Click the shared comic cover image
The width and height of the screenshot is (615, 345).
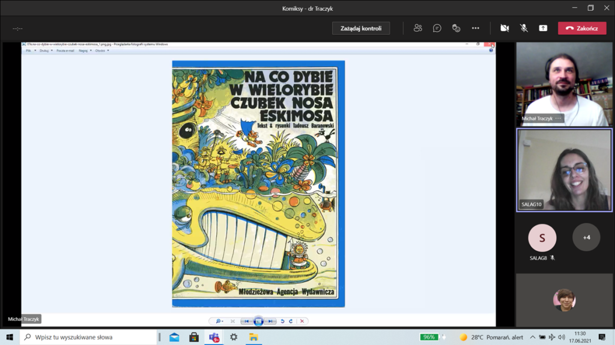click(x=258, y=184)
